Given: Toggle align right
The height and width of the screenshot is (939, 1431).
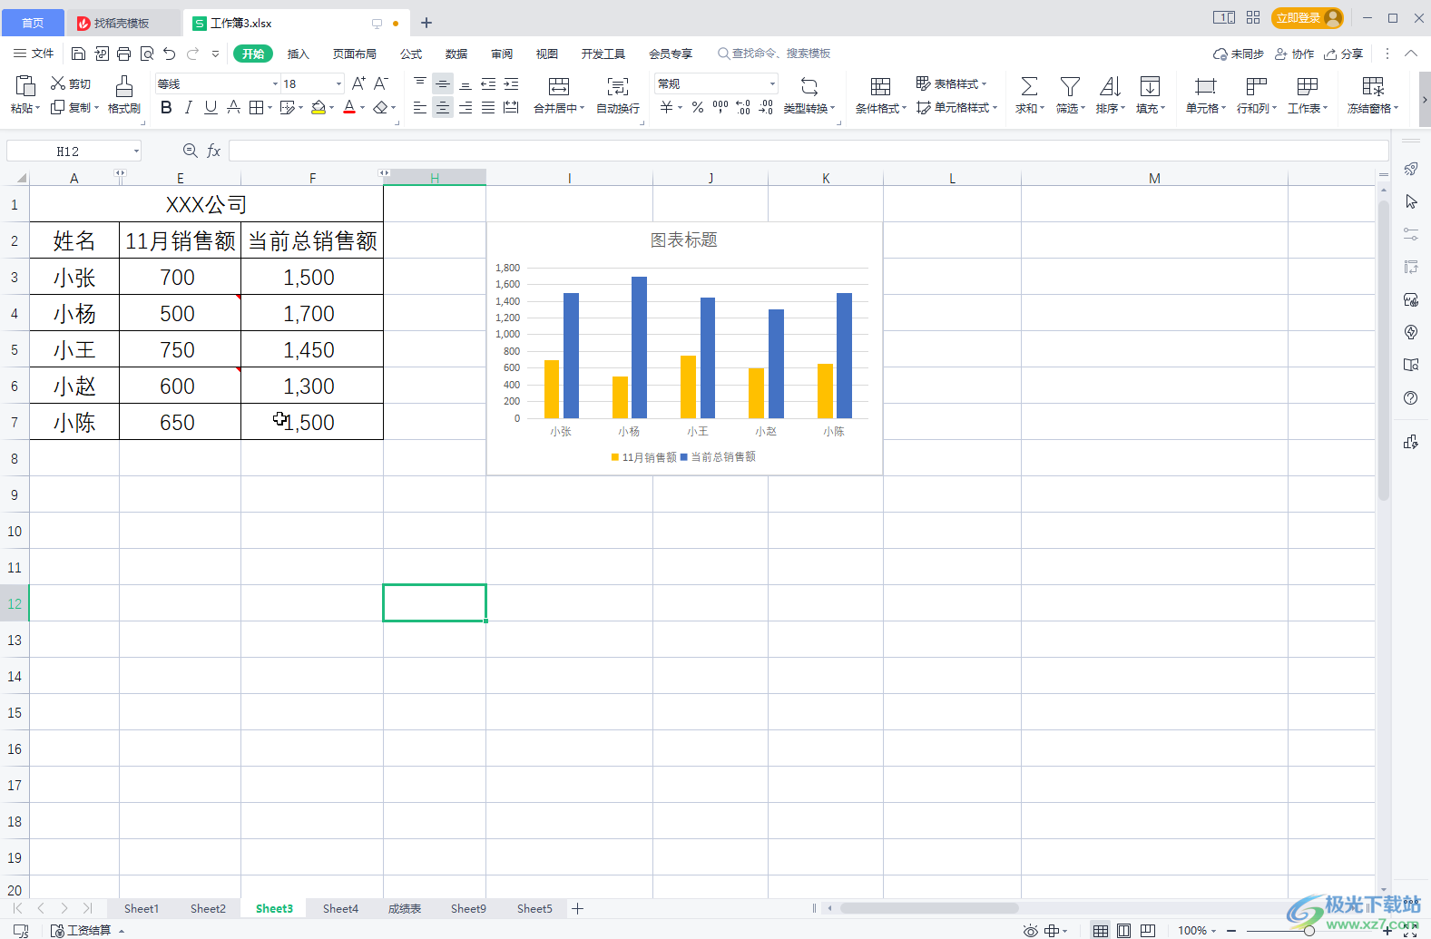Looking at the screenshot, I should point(466,107).
